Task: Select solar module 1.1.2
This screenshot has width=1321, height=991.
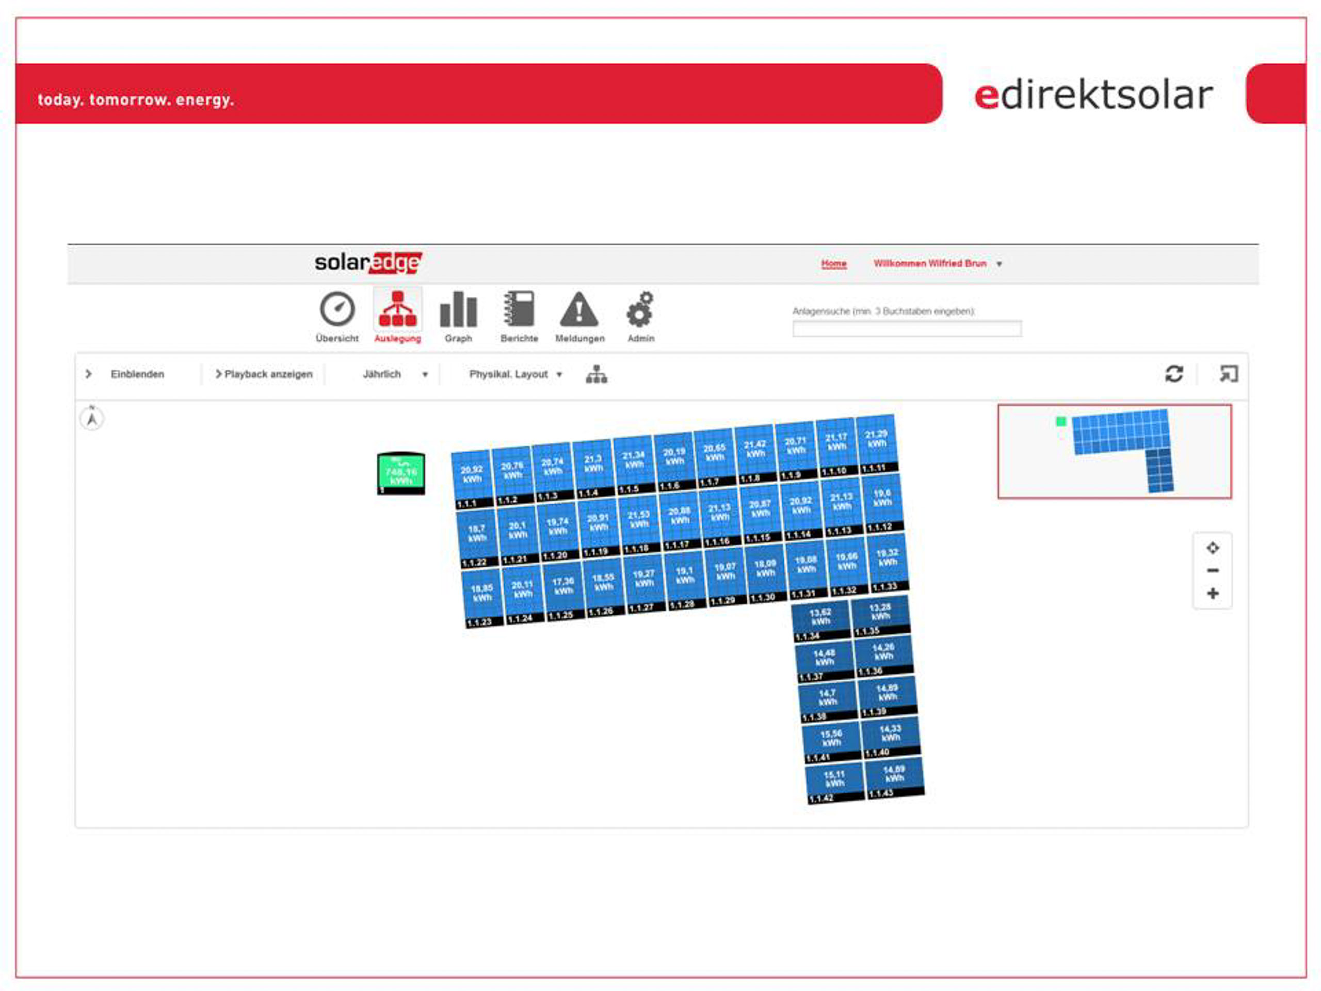Action: click(x=513, y=475)
